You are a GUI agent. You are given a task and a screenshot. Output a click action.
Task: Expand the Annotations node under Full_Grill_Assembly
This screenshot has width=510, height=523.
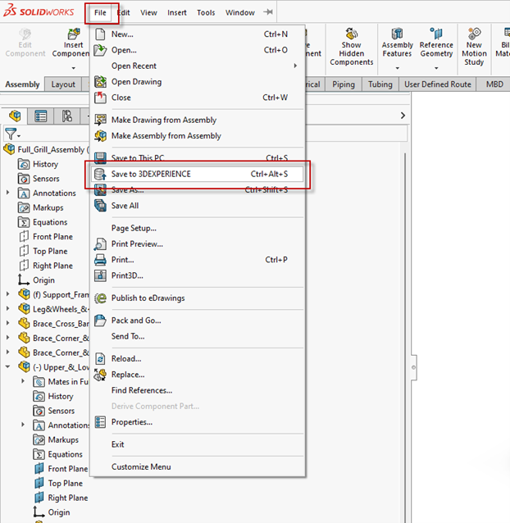click(7, 193)
